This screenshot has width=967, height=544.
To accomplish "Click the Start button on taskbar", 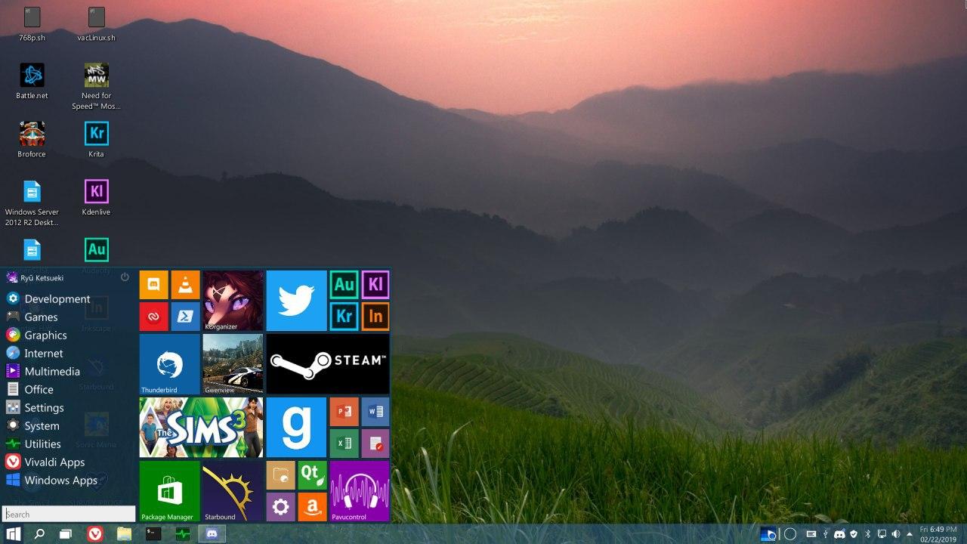I will [x=14, y=534].
